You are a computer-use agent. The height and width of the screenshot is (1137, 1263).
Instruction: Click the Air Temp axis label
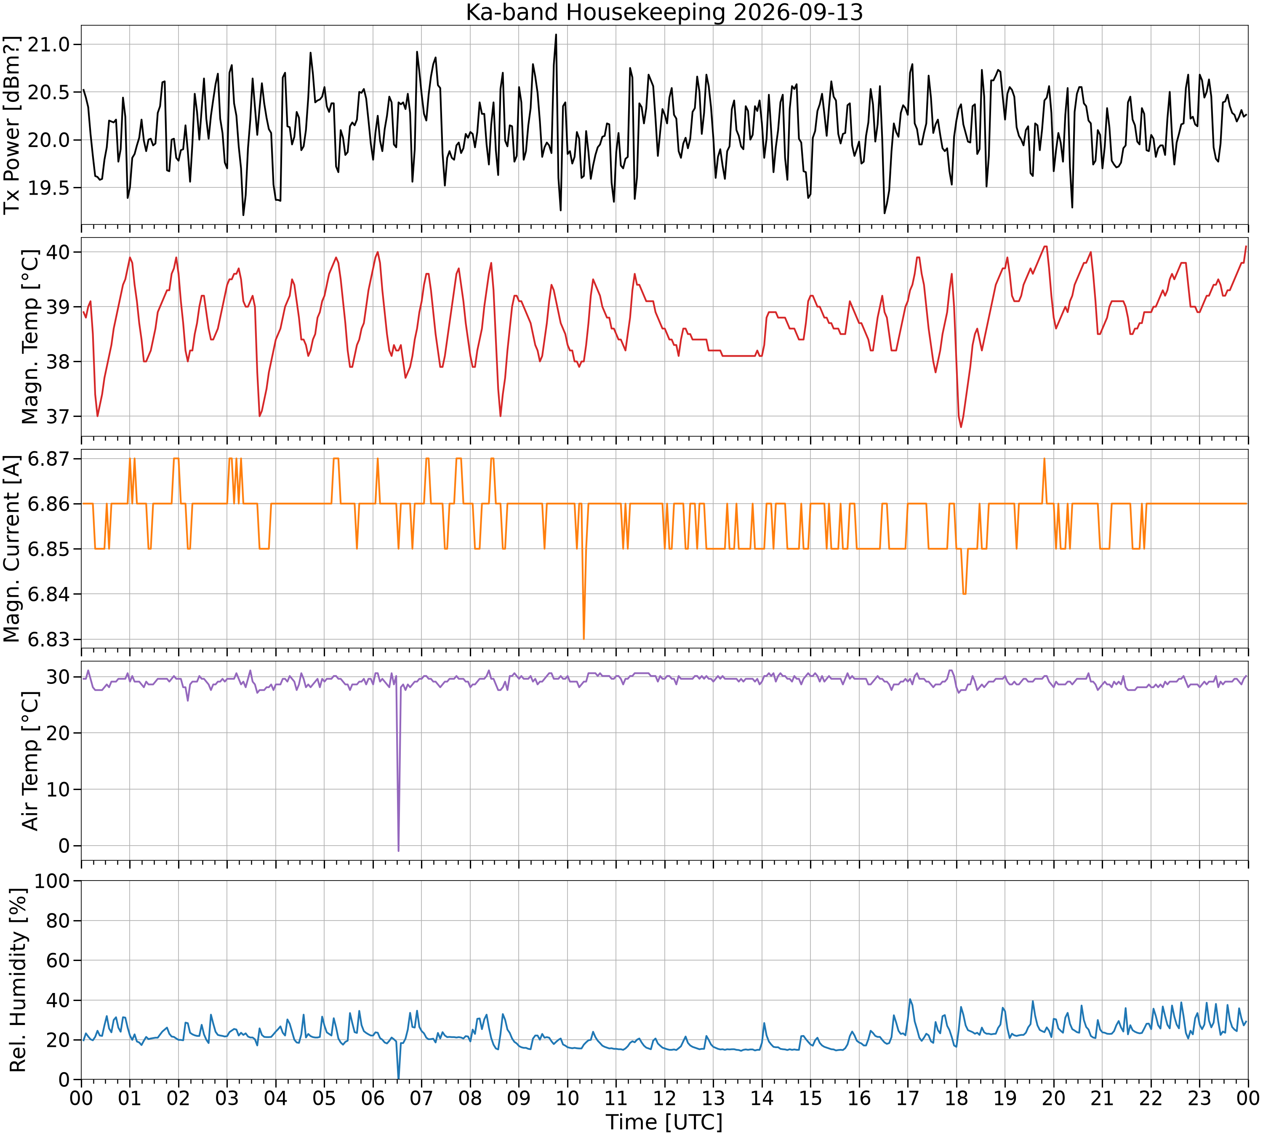pos(30,761)
